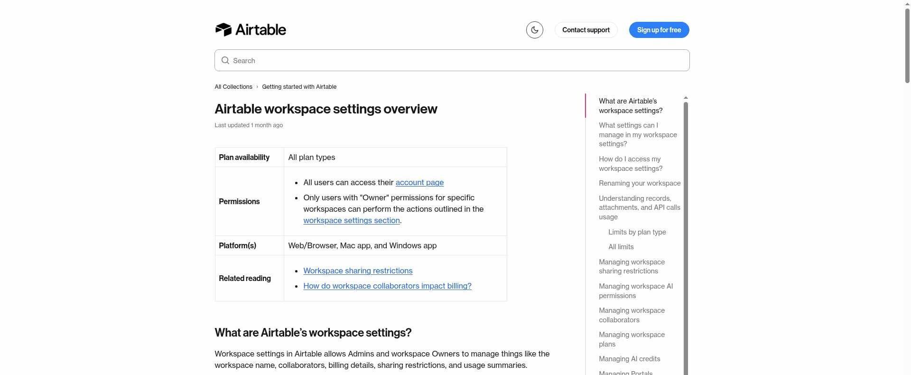This screenshot has height=375, width=911.
Task: Jump to Limits by plan type
Action: tap(637, 232)
